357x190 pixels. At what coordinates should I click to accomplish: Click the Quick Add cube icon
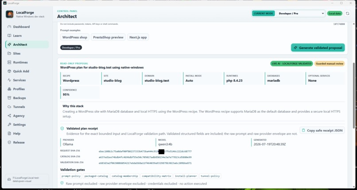coord(9,71)
